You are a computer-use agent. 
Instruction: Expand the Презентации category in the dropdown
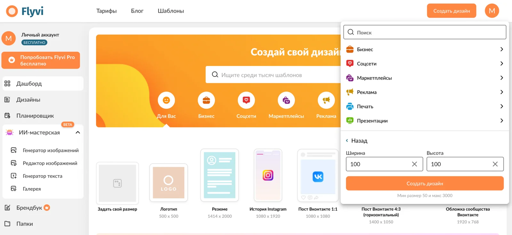pos(501,121)
